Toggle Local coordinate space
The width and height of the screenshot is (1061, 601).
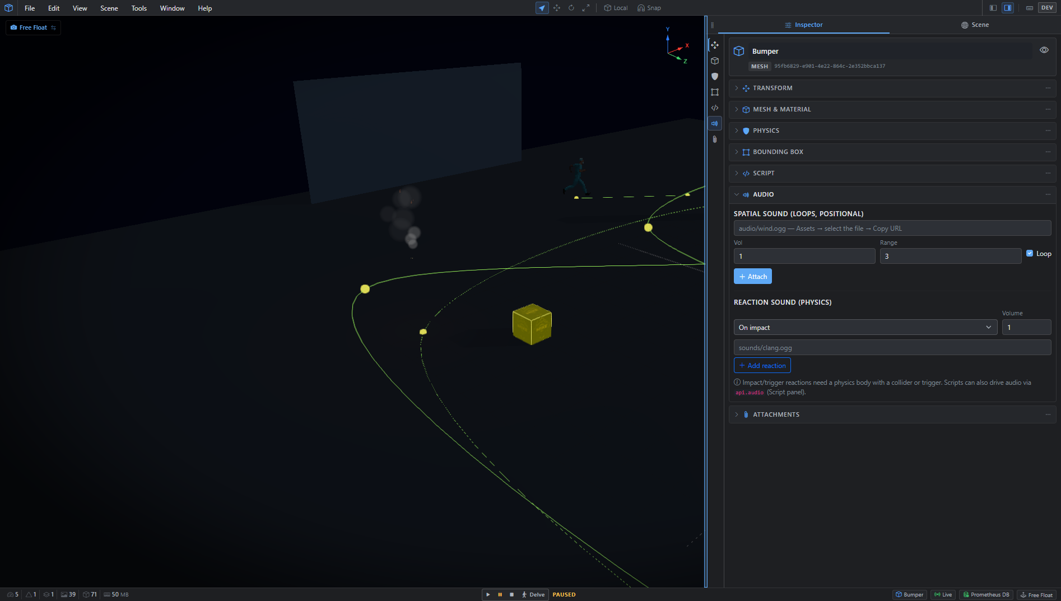click(616, 8)
